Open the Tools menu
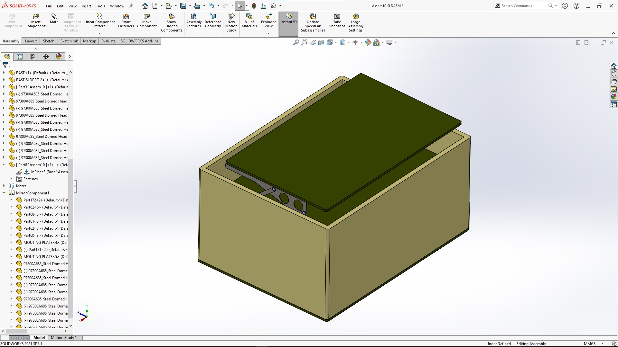The image size is (618, 347). pyautogui.click(x=100, y=6)
